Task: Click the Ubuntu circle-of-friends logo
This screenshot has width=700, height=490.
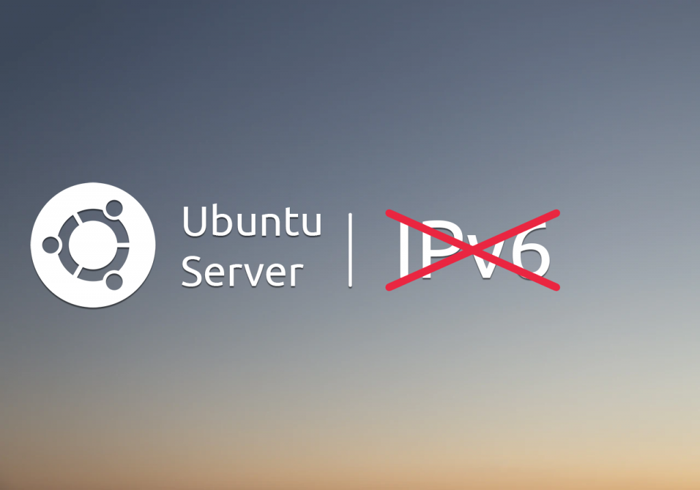Action: [x=93, y=245]
